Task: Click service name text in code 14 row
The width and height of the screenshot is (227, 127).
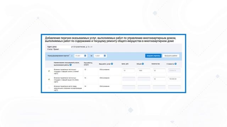Action: [x=68, y=88]
